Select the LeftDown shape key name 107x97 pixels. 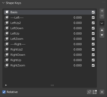pyautogui.click(x=17, y=28)
